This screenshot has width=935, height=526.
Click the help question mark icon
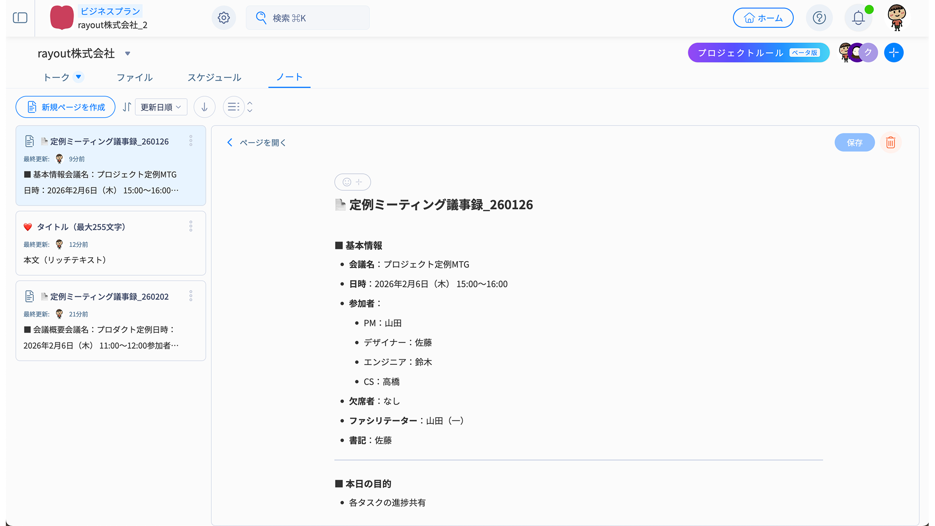click(x=819, y=18)
